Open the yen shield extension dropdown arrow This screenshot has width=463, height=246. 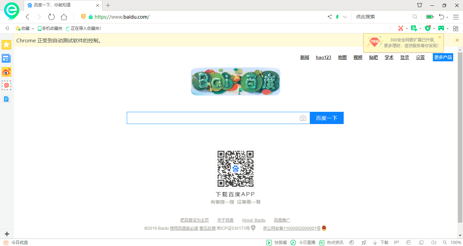(x=434, y=29)
